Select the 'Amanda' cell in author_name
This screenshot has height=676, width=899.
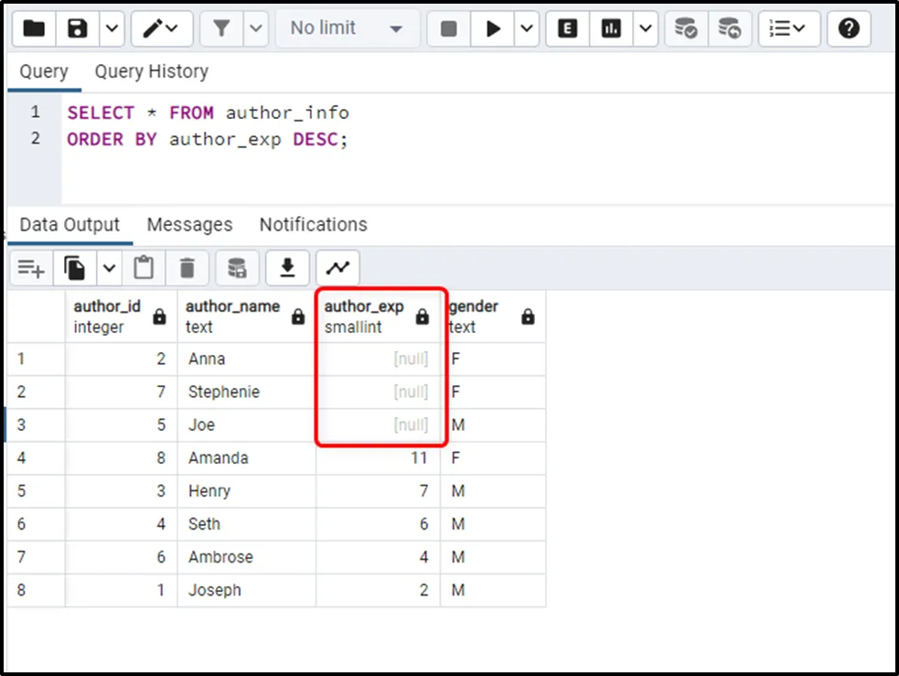pos(219,457)
